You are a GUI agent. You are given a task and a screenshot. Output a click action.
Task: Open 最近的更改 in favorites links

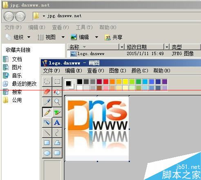(x=20, y=84)
